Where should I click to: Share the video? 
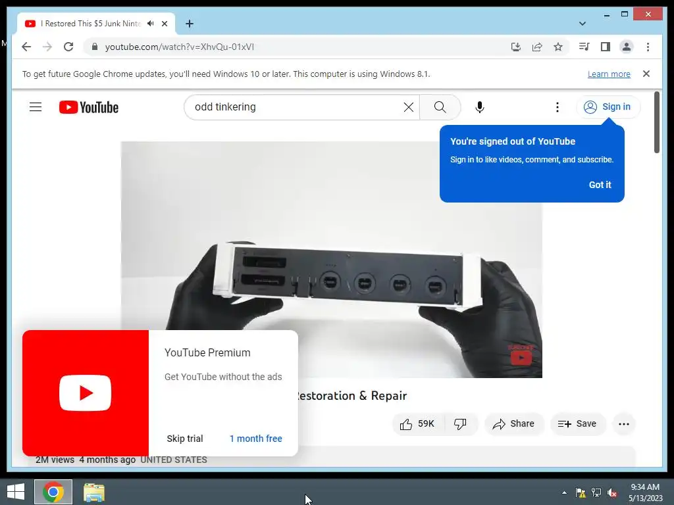pos(514,424)
